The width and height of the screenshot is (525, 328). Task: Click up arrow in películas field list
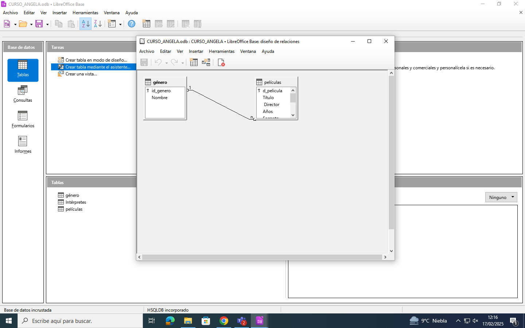(x=293, y=90)
